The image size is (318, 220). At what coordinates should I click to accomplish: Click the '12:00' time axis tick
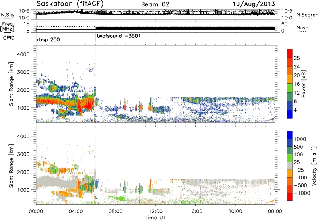tap(155, 212)
